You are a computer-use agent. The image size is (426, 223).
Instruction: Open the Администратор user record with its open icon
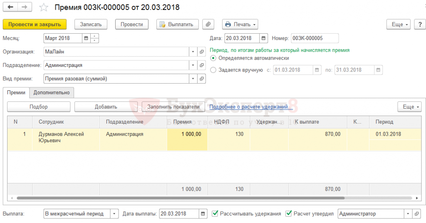coord(417,214)
